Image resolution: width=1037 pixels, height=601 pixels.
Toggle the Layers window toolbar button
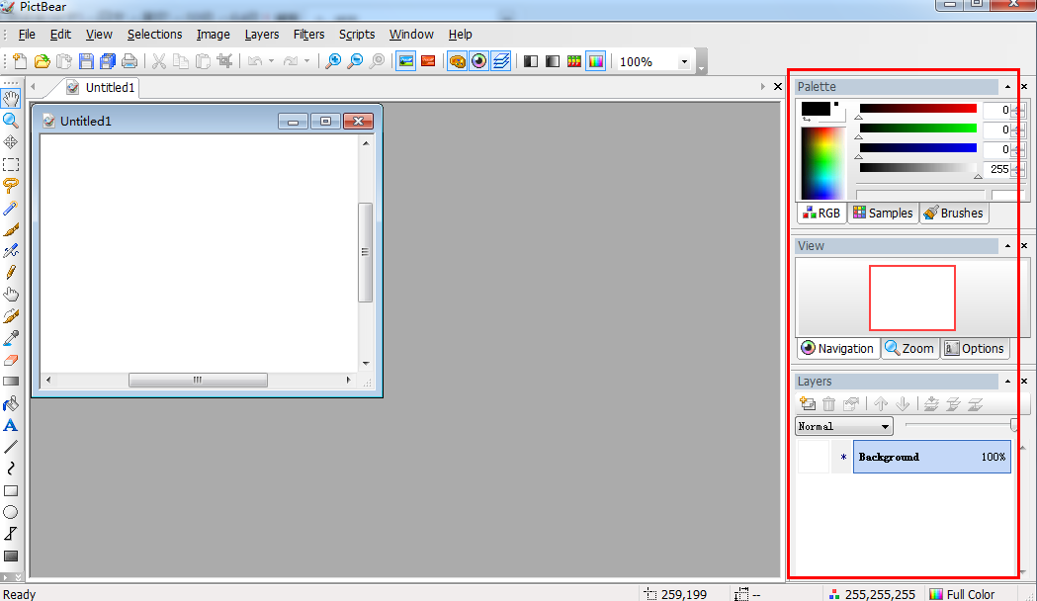click(500, 61)
